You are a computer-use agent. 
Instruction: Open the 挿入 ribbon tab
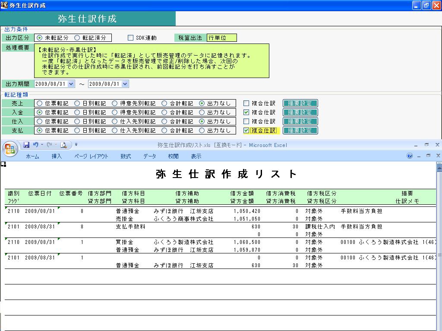[57, 156]
